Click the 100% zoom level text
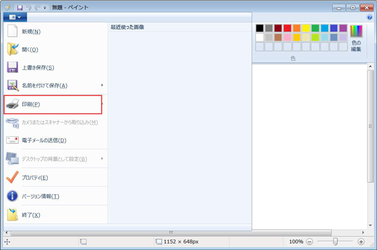Image resolution: width=377 pixels, height=250 pixels. click(x=296, y=242)
